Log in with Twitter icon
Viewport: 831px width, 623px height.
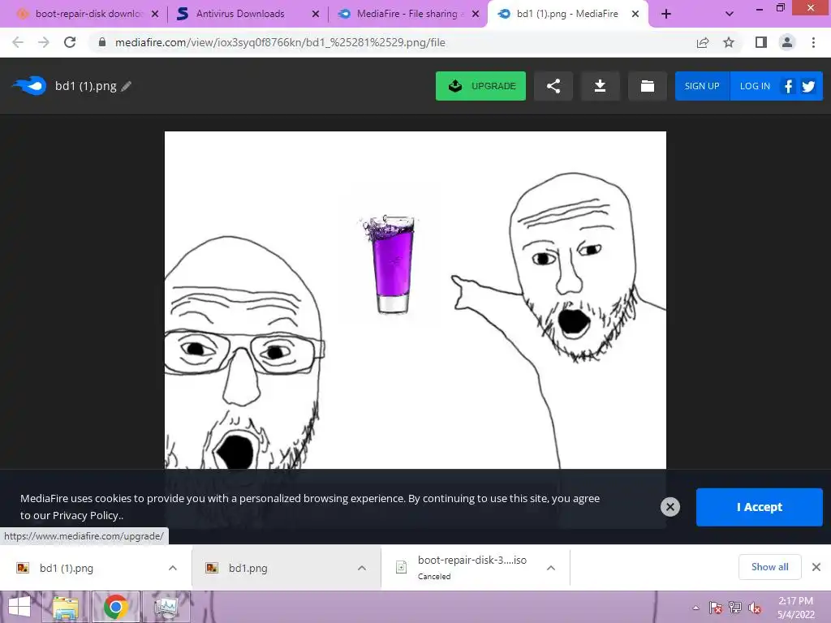pos(808,86)
